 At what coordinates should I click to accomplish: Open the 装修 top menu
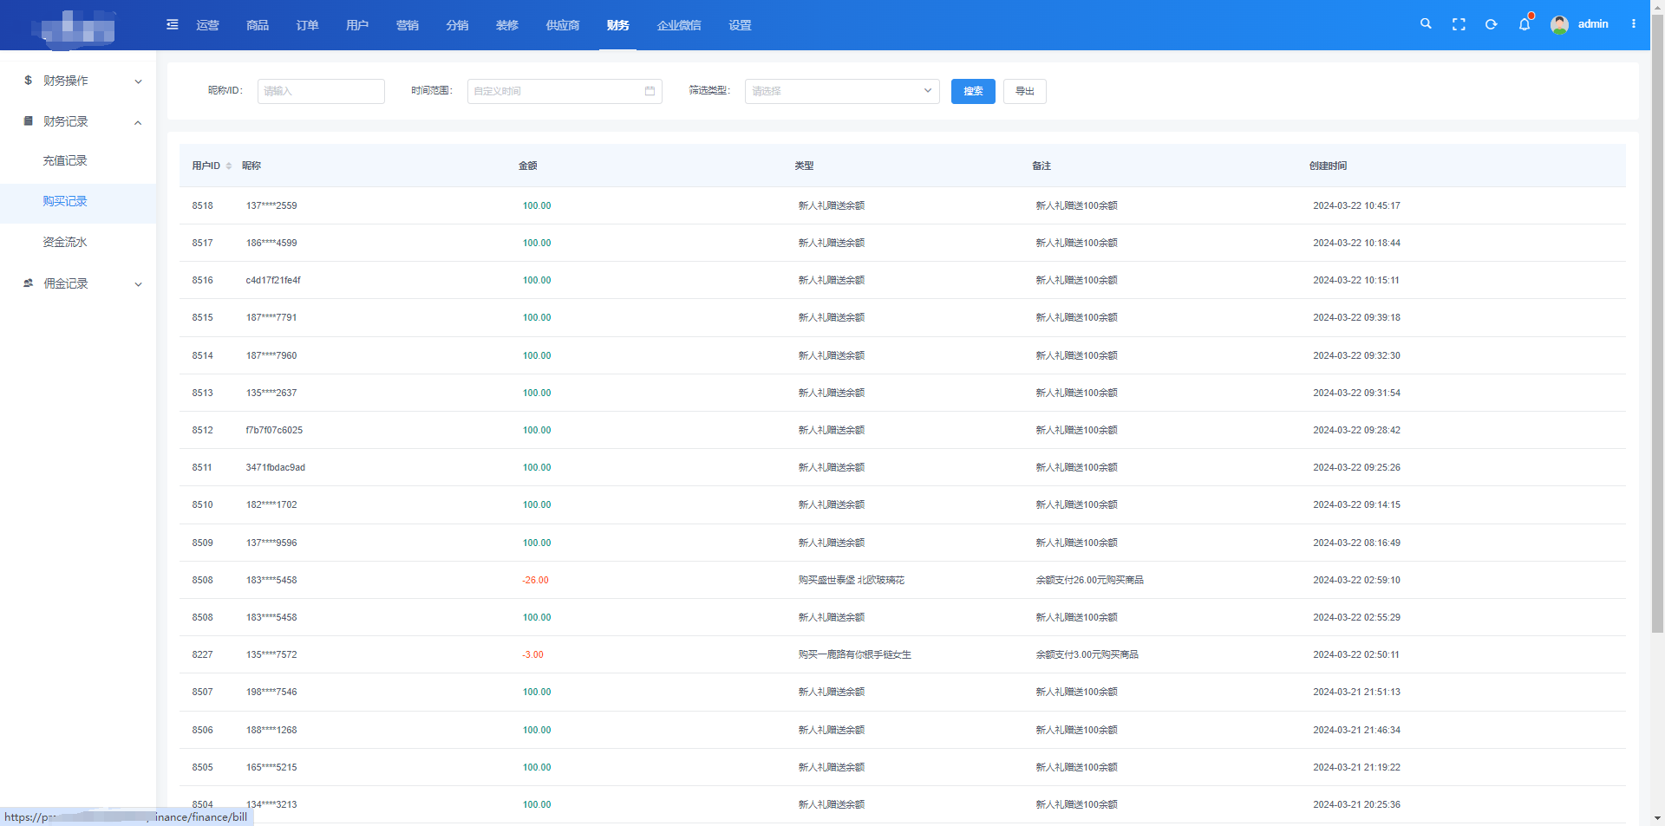(x=507, y=25)
